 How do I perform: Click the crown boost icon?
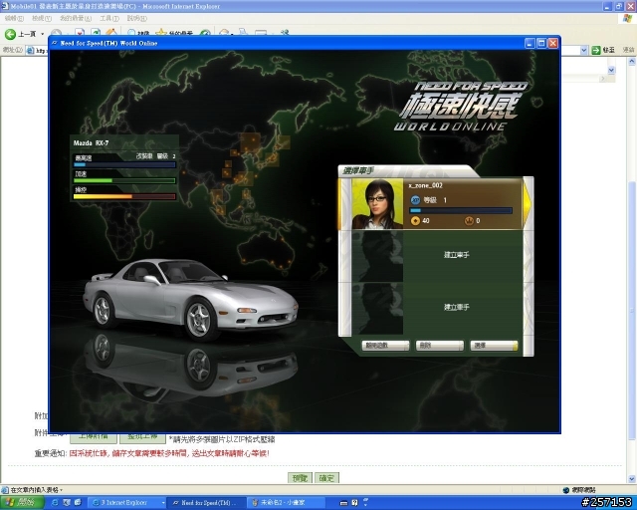point(469,221)
